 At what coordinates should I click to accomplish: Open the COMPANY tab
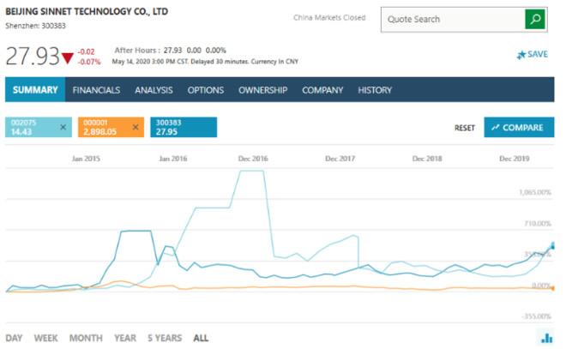(x=322, y=90)
